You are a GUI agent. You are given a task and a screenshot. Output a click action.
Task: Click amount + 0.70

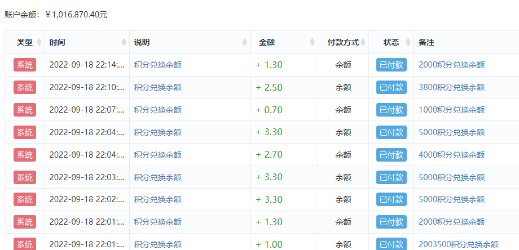point(269,110)
